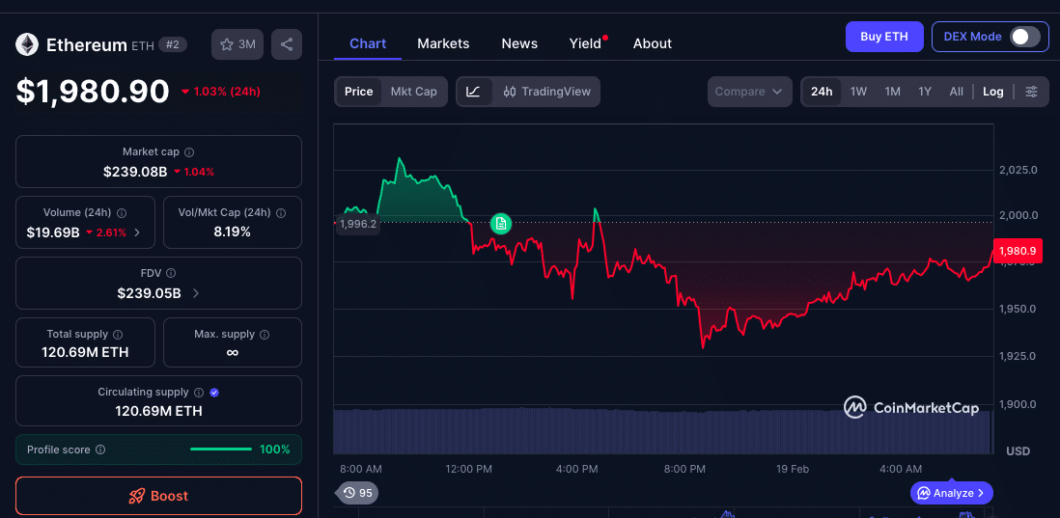Click the 120.69M ETH total supply value

(85, 352)
